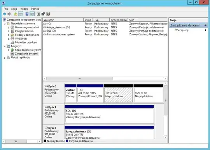Image resolution: width=210 pixels, height=150 pixels.
Task: Click the volume list scroll left arrow
Action: 44,78
